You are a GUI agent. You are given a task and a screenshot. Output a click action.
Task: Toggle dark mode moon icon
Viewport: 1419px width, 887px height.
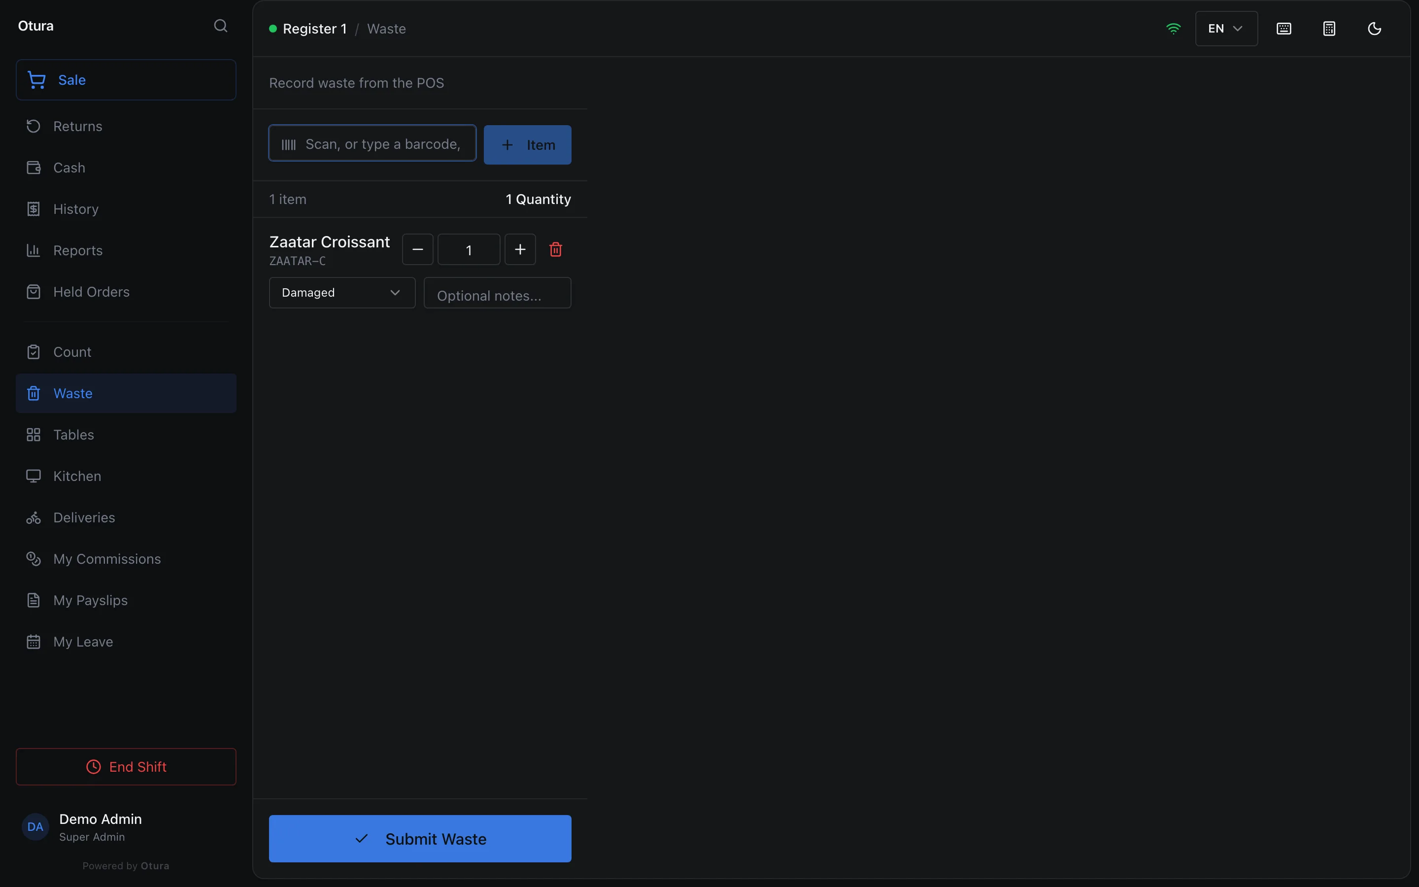[x=1375, y=29]
